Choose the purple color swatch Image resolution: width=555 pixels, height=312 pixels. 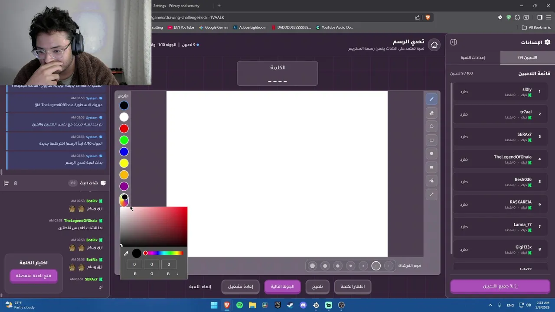[x=124, y=186]
